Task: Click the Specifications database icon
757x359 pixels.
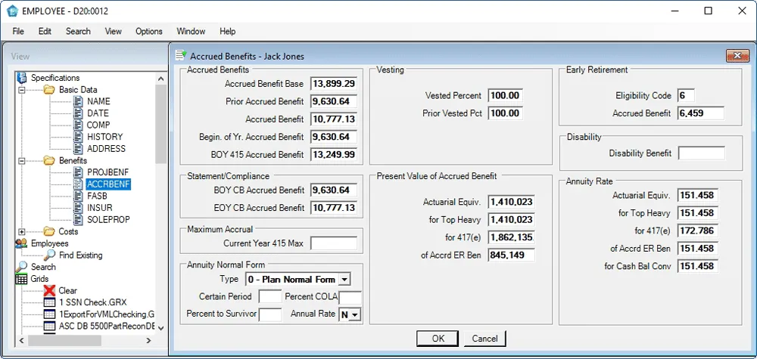Action: 21,78
